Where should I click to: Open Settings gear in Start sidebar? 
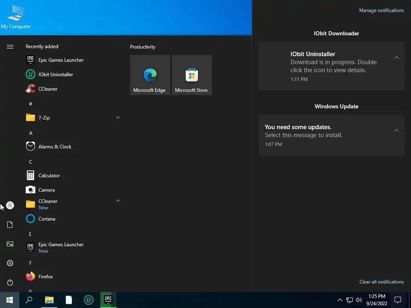10,263
